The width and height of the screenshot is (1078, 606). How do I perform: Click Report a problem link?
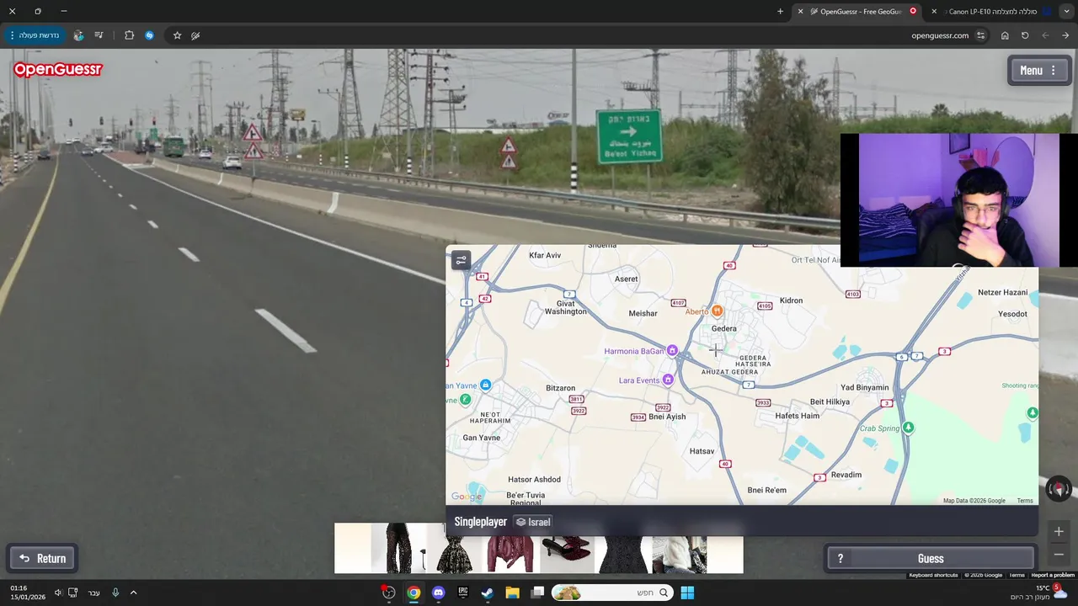pos(1054,575)
